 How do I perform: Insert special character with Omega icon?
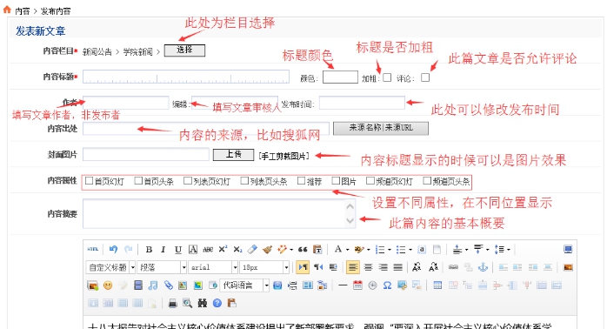tap(387, 285)
